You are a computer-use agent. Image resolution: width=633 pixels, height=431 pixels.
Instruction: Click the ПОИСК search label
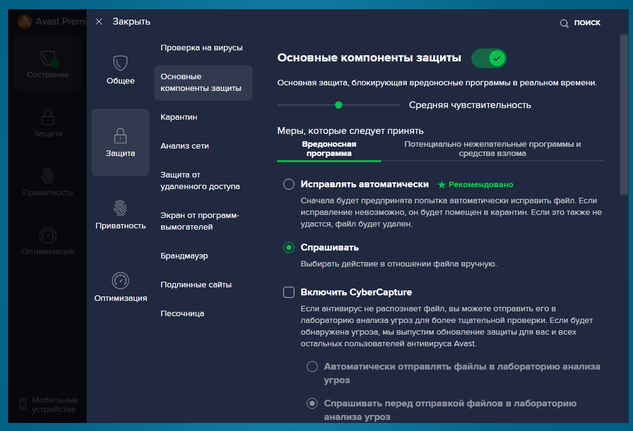click(x=588, y=23)
